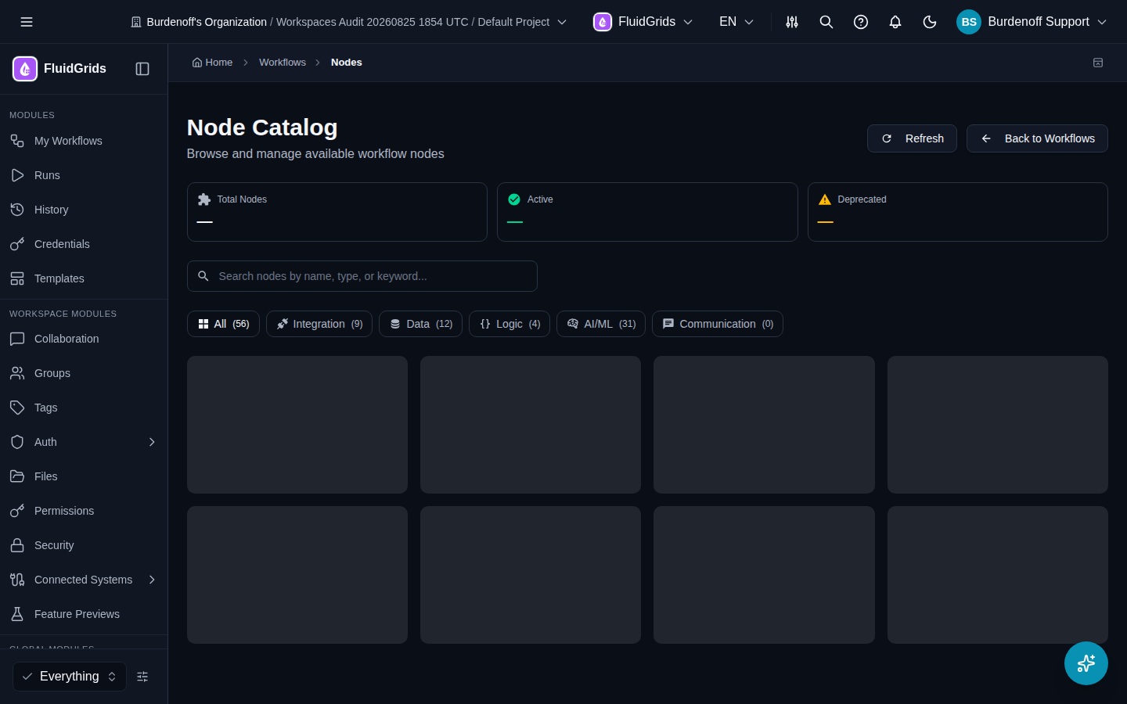The image size is (1127, 704).
Task: Open My Workflows in sidebar
Action: click(84, 141)
